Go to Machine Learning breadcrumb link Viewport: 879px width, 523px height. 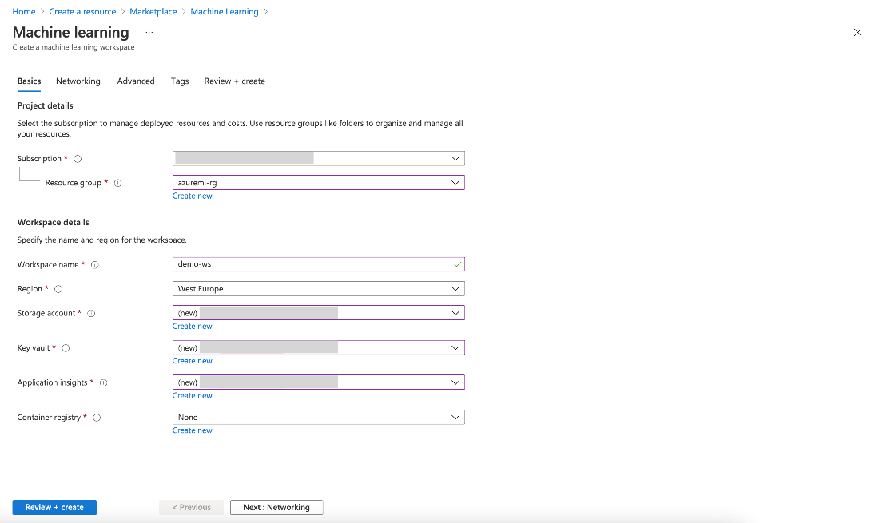point(225,12)
